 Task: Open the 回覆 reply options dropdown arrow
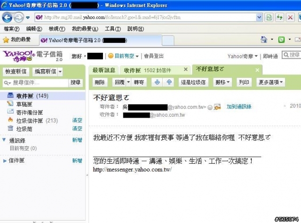(x=128, y=82)
